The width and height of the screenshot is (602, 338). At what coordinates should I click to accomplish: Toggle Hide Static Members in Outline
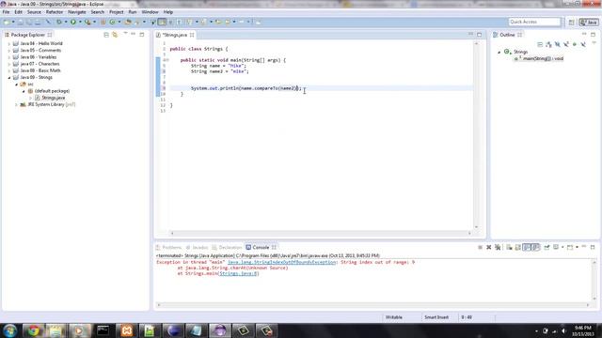566,44
